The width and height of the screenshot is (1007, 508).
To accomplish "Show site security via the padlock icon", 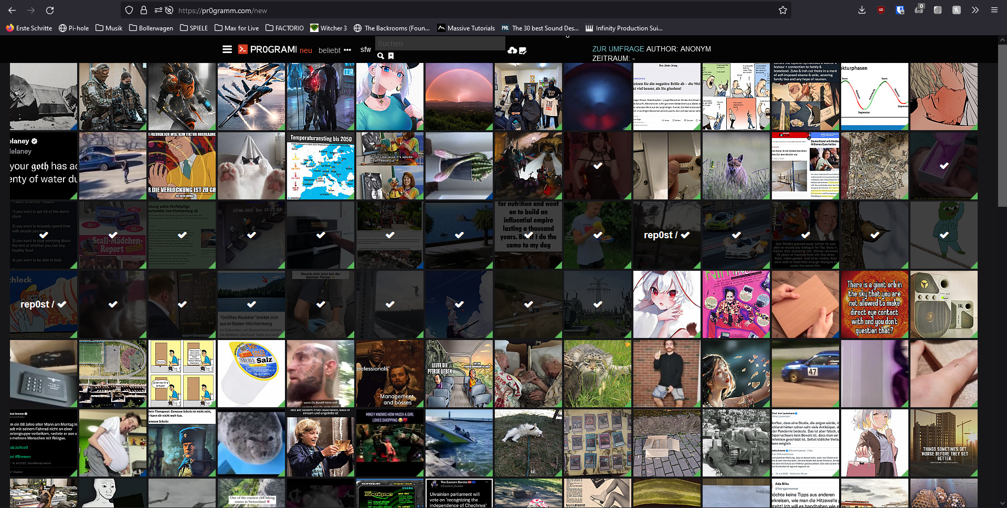I will [x=143, y=10].
